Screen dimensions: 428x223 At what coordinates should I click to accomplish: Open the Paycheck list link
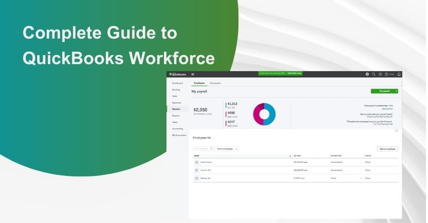tap(387, 109)
